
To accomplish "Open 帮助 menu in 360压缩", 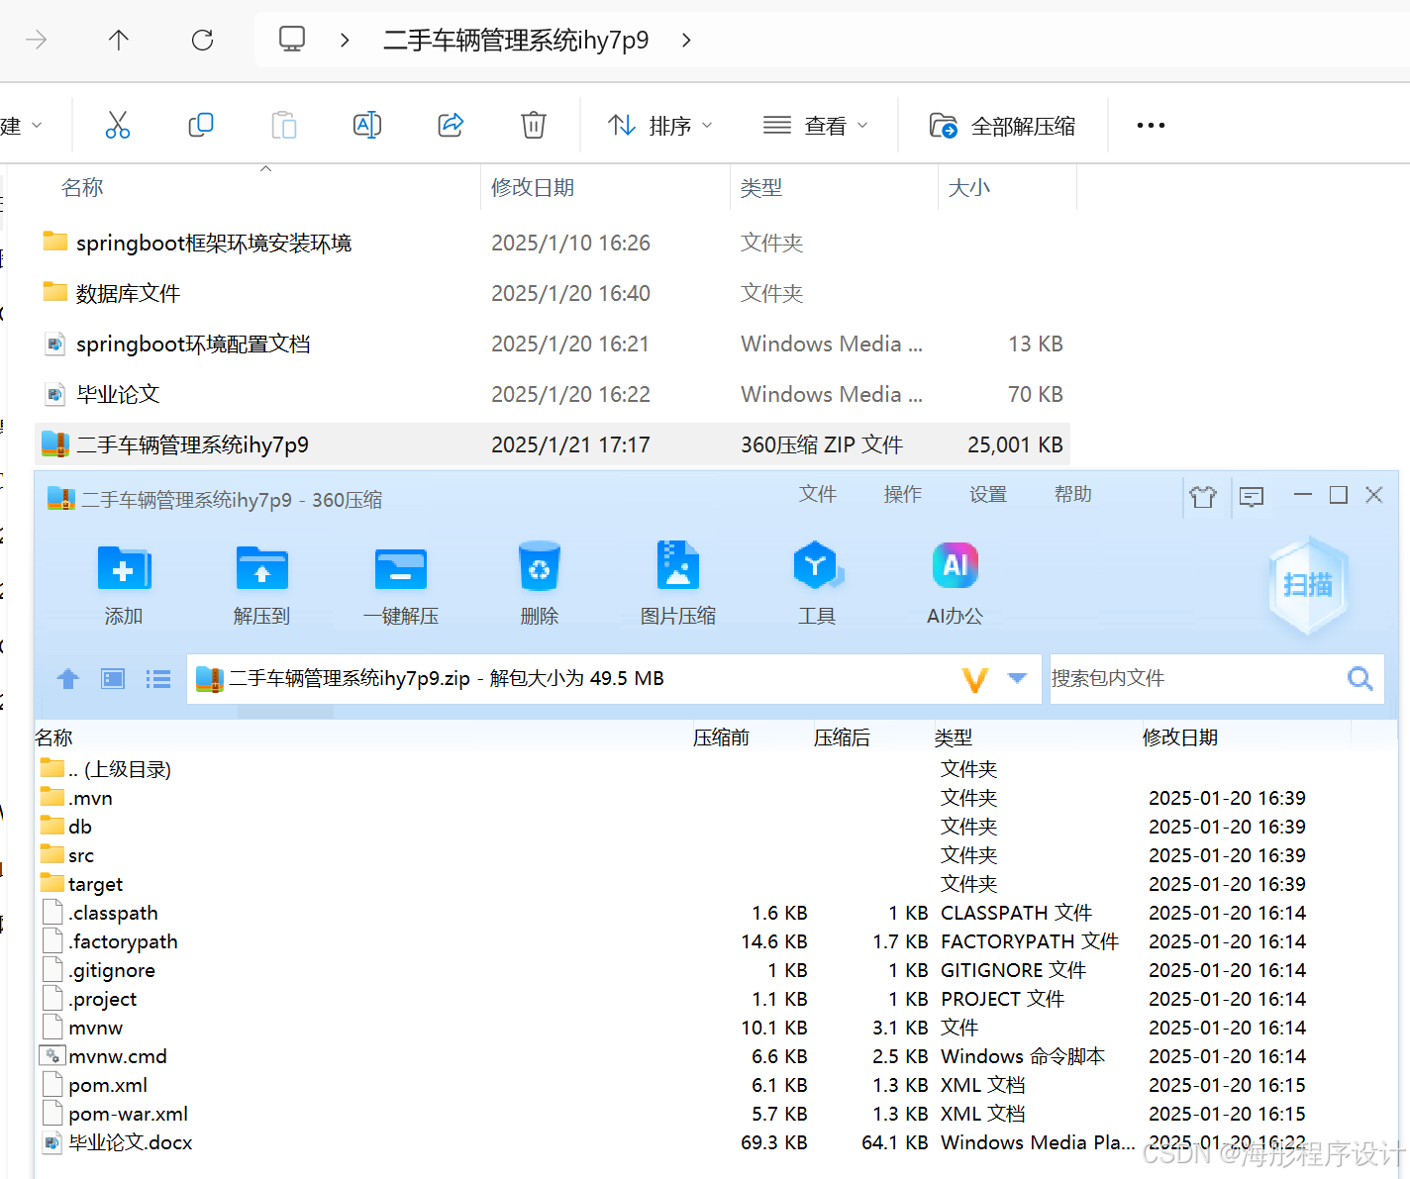I will pyautogui.click(x=1073, y=494).
